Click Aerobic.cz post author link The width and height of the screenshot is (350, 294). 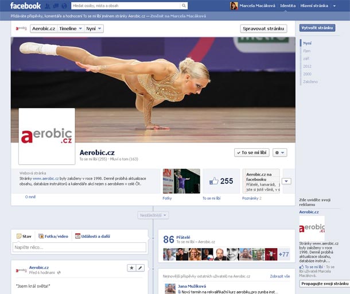[39, 268]
